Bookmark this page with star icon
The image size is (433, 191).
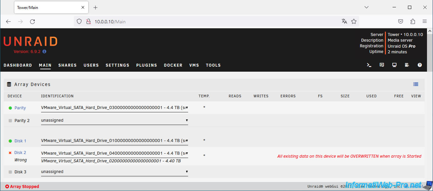(354, 21)
